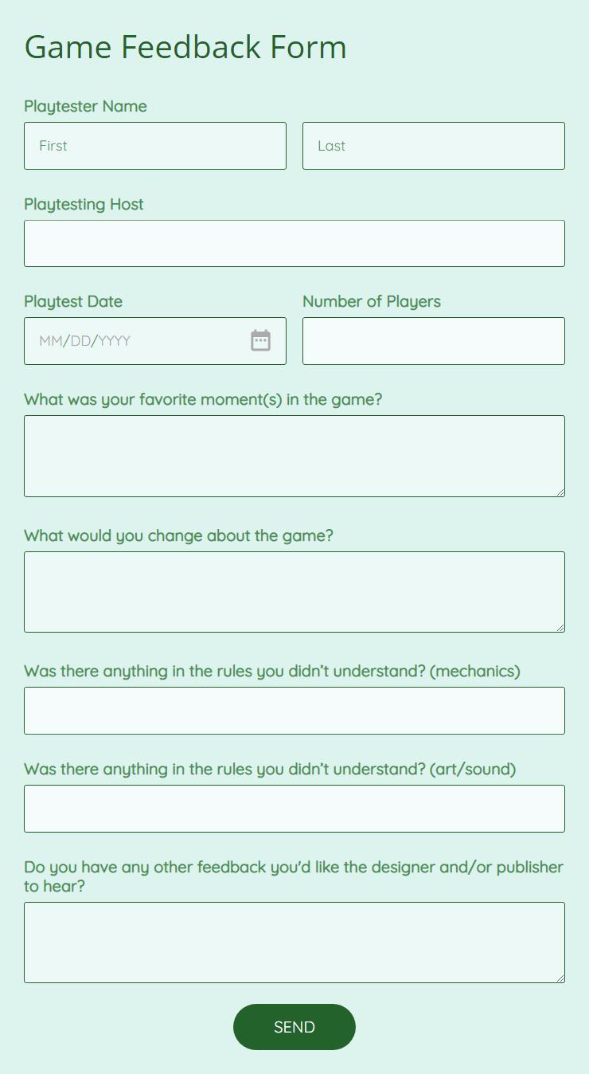Click resize corner of other feedback text area

pos(560,978)
